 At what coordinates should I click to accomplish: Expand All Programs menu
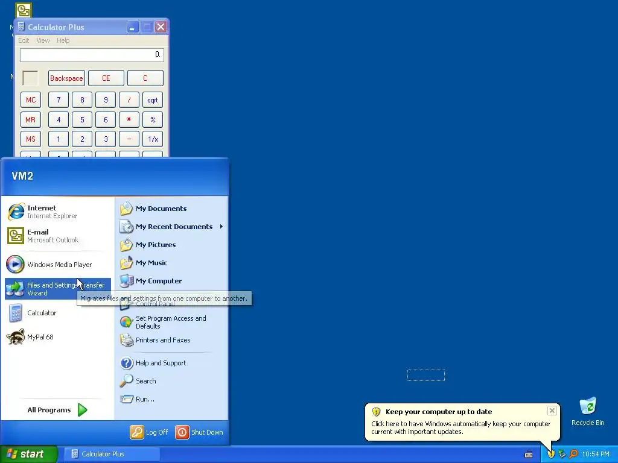click(x=57, y=410)
